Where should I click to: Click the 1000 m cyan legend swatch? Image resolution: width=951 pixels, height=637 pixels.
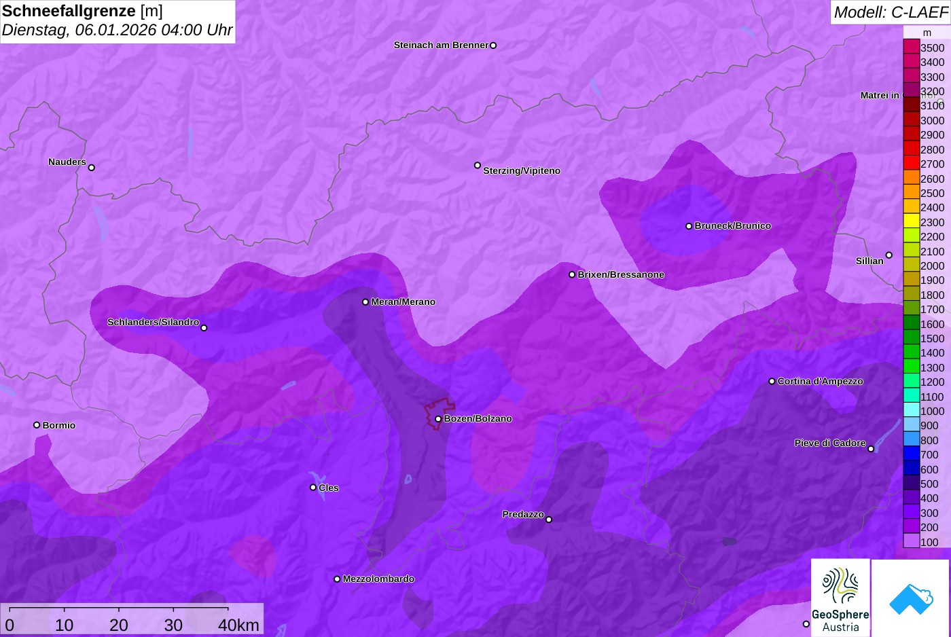(911, 410)
